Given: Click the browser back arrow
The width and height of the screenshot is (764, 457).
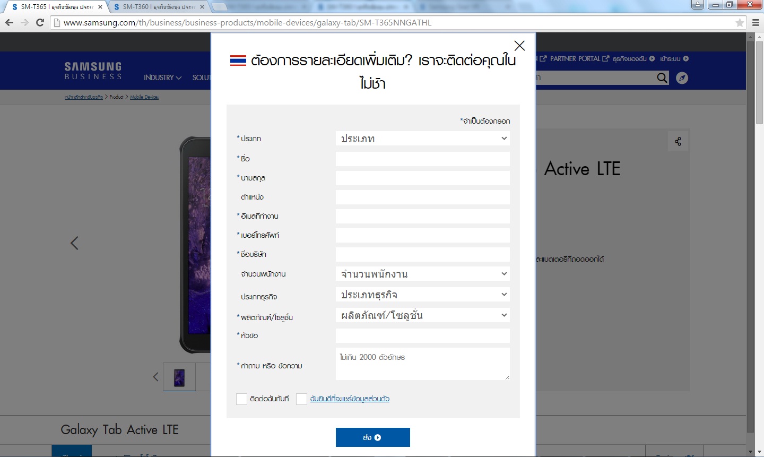Looking at the screenshot, I should tap(9, 22).
